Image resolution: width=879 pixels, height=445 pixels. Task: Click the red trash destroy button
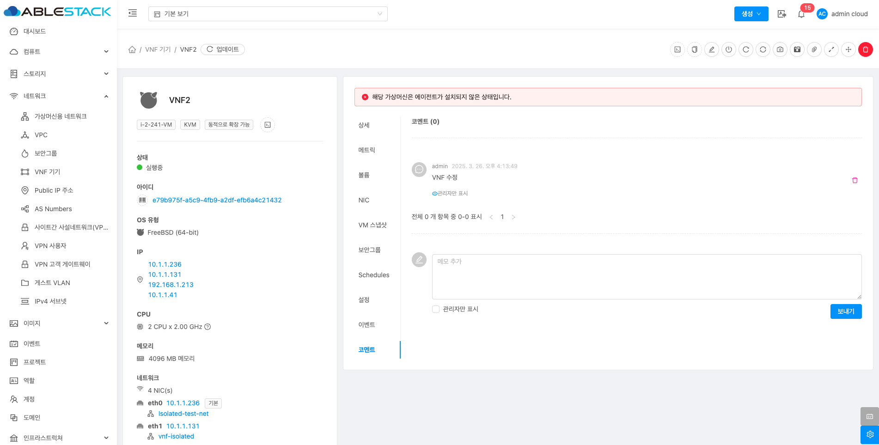point(865,49)
